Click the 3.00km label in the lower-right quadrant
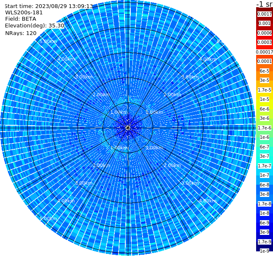The width and height of the screenshot is (273, 256). (x=190, y=183)
